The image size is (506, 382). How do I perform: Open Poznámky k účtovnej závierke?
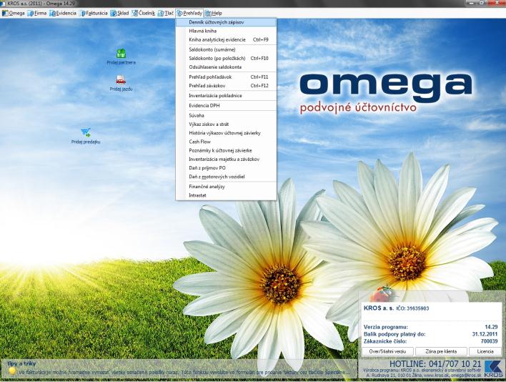pos(226,150)
